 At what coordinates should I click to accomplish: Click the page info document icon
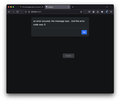click(x=29, y=12)
